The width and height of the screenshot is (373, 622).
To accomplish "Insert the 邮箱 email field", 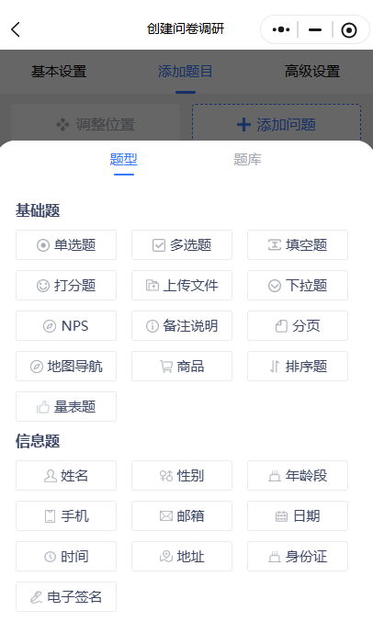I will click(182, 515).
